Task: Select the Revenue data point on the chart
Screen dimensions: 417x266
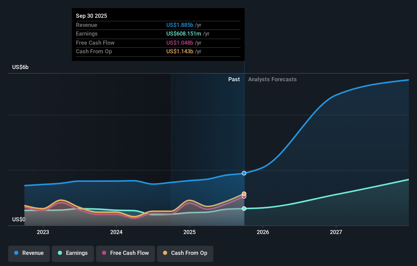Action: point(244,173)
